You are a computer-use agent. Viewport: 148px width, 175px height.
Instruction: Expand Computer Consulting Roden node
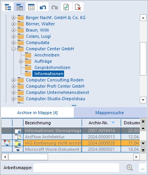point(13,80)
